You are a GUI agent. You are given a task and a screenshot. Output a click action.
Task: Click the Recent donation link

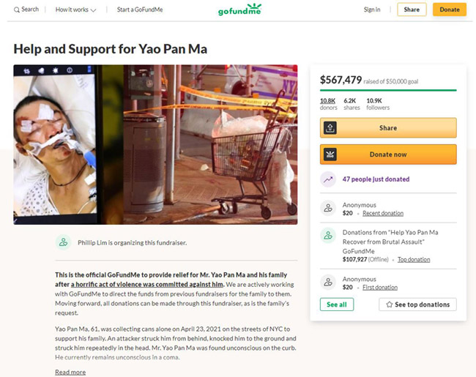coord(383,214)
